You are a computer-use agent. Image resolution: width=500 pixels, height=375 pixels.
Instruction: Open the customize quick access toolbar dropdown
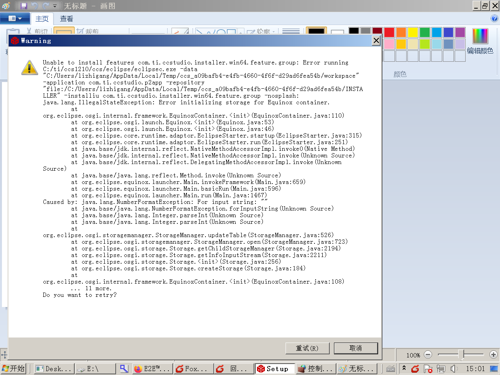55,6
